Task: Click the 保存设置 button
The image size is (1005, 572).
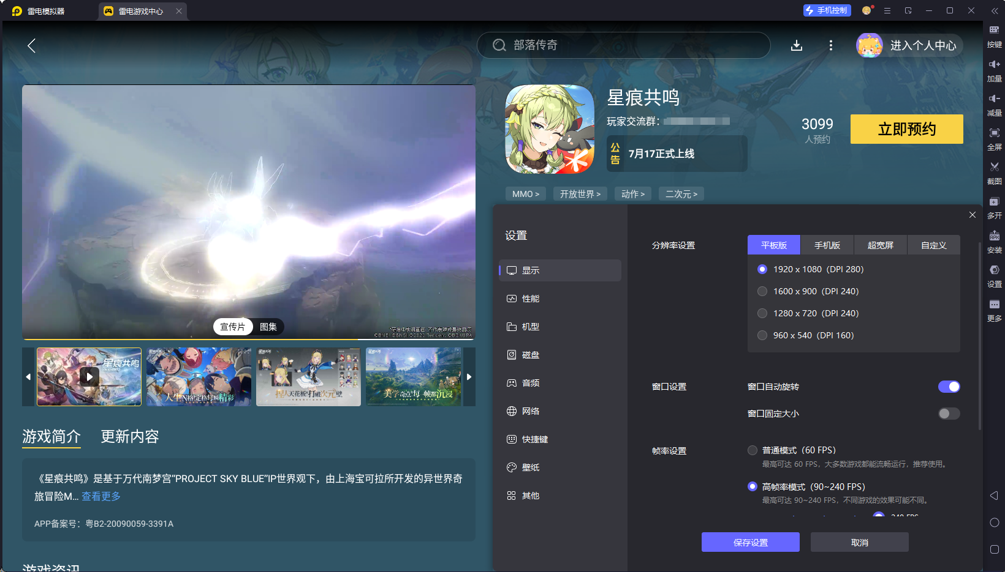Action: click(x=751, y=542)
